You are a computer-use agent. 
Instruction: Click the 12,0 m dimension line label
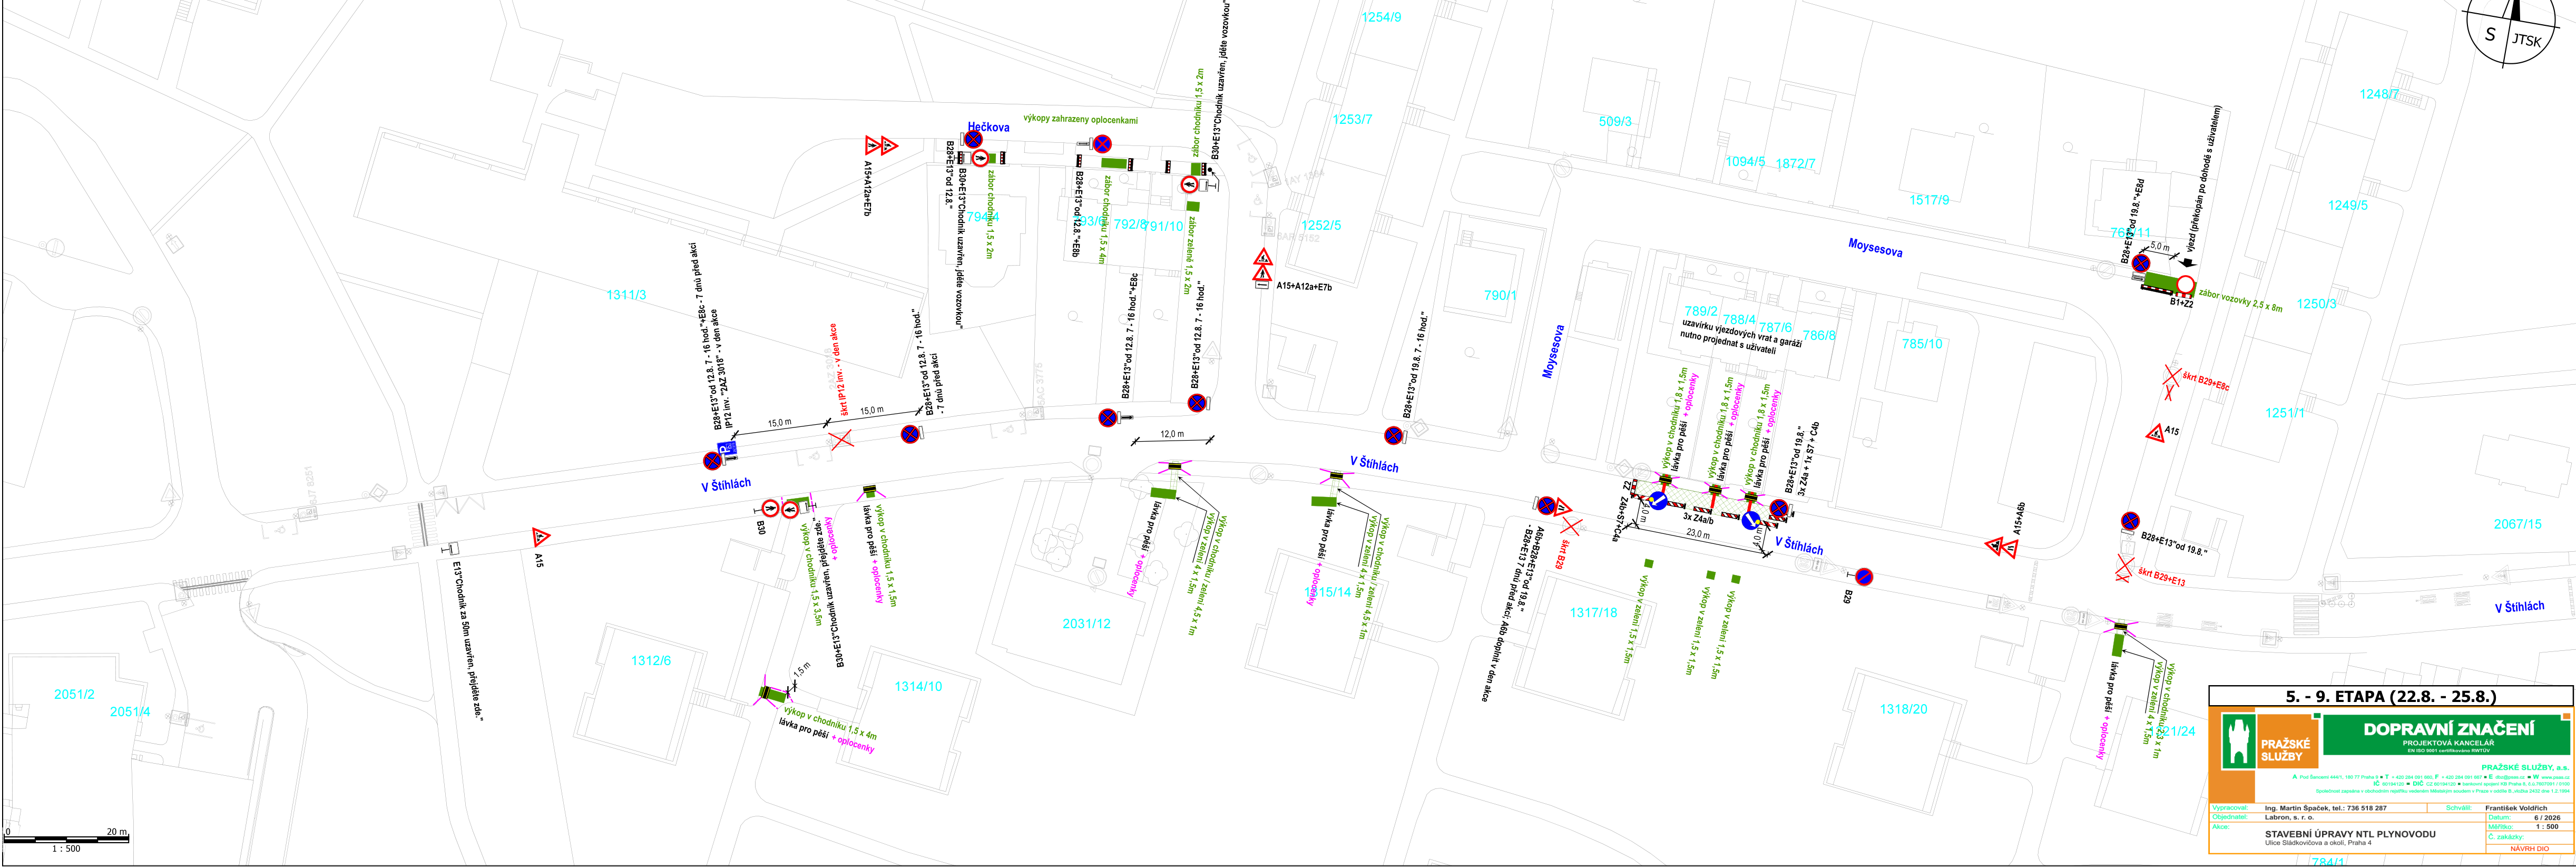[x=1172, y=434]
